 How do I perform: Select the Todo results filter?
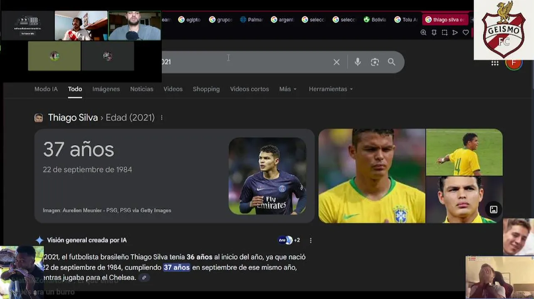75,89
